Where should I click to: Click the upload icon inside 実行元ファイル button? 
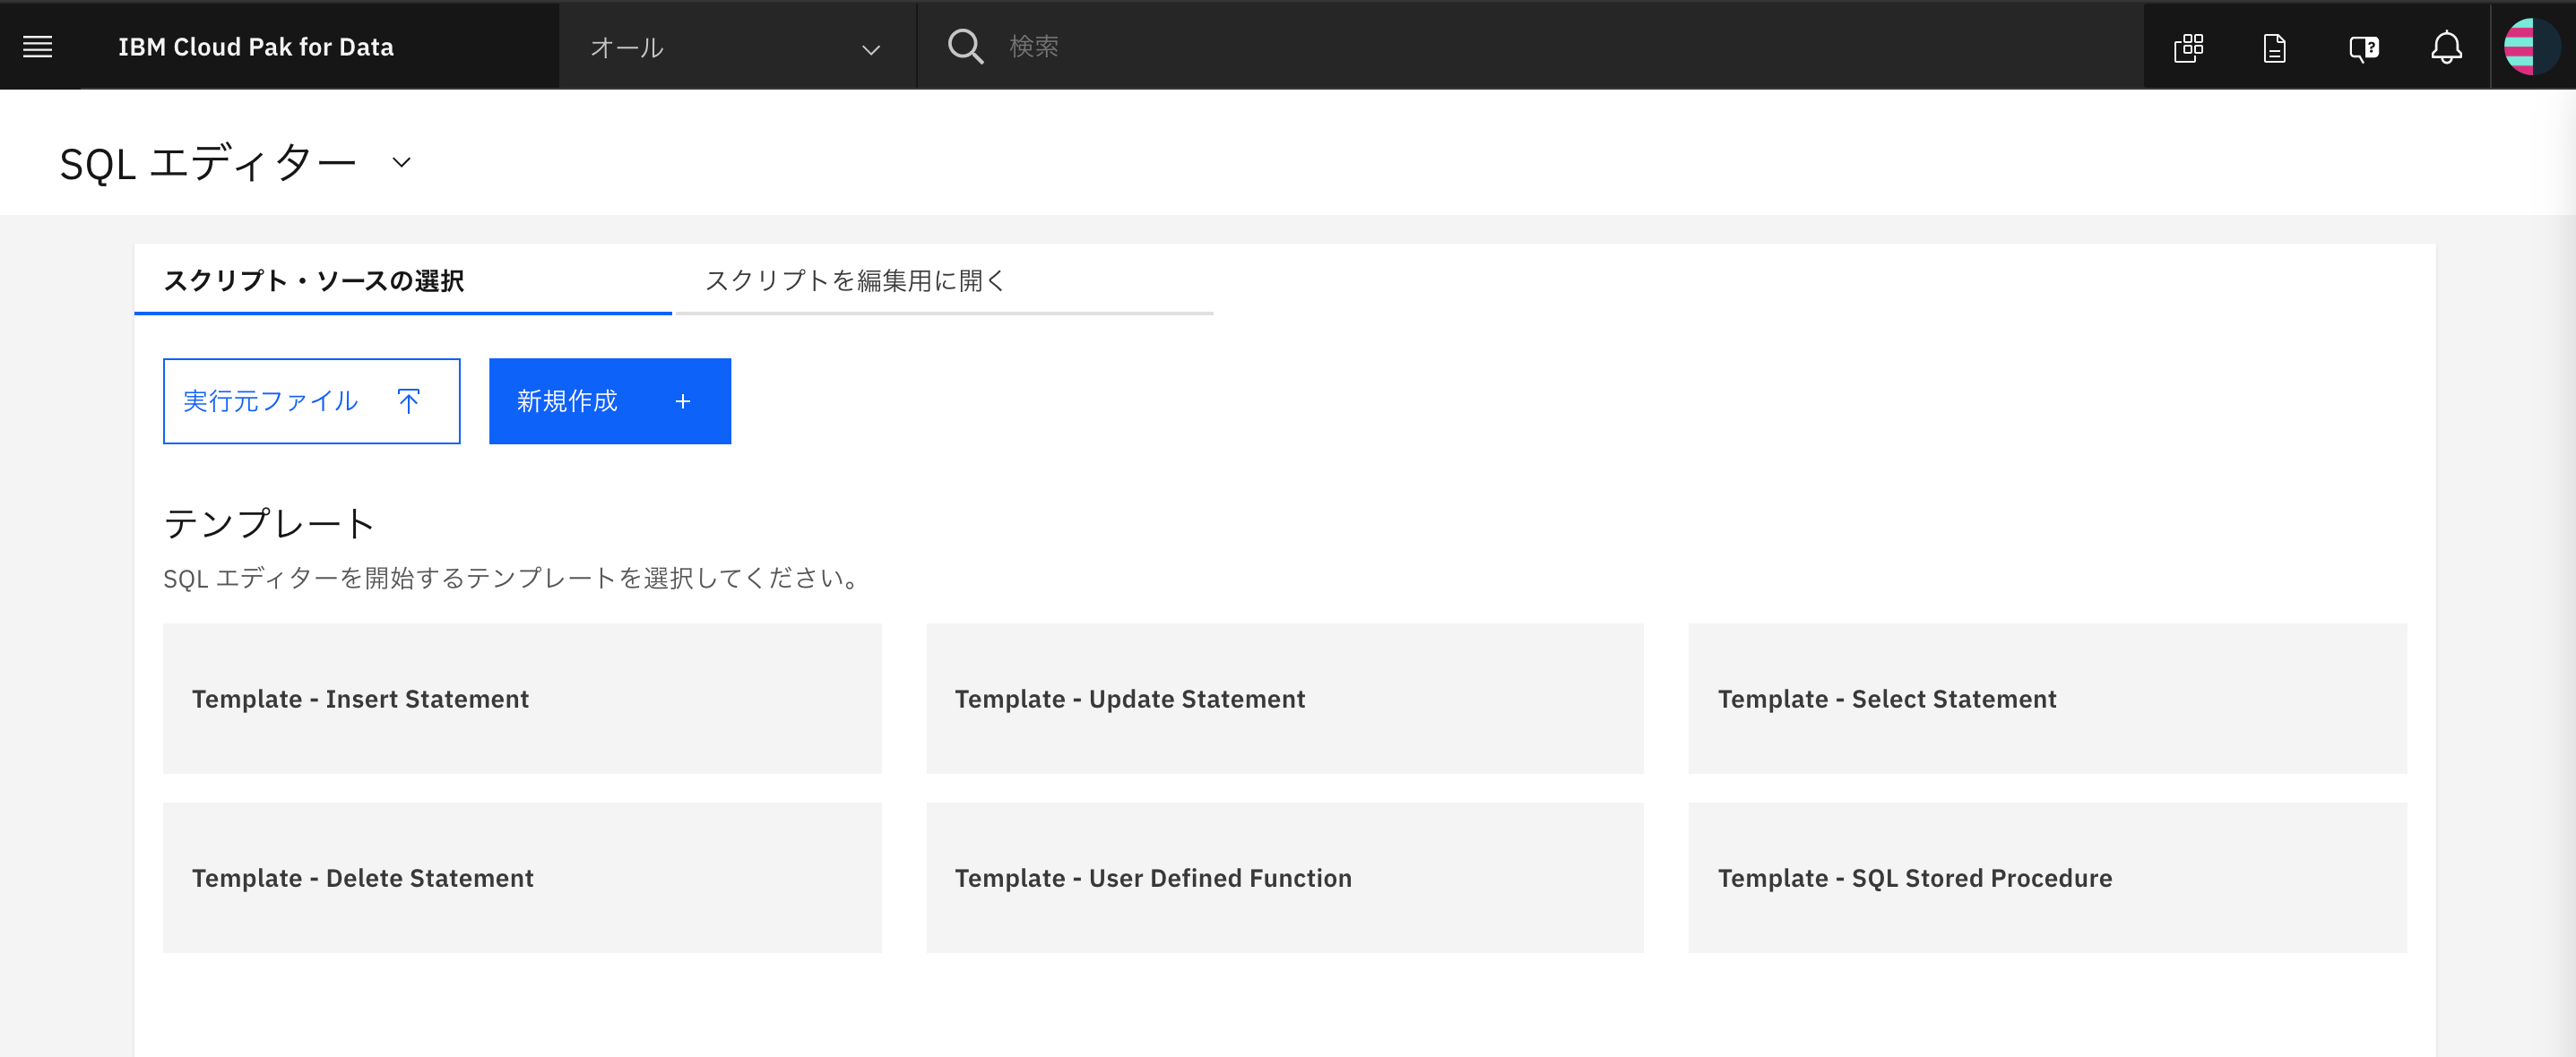coord(409,400)
